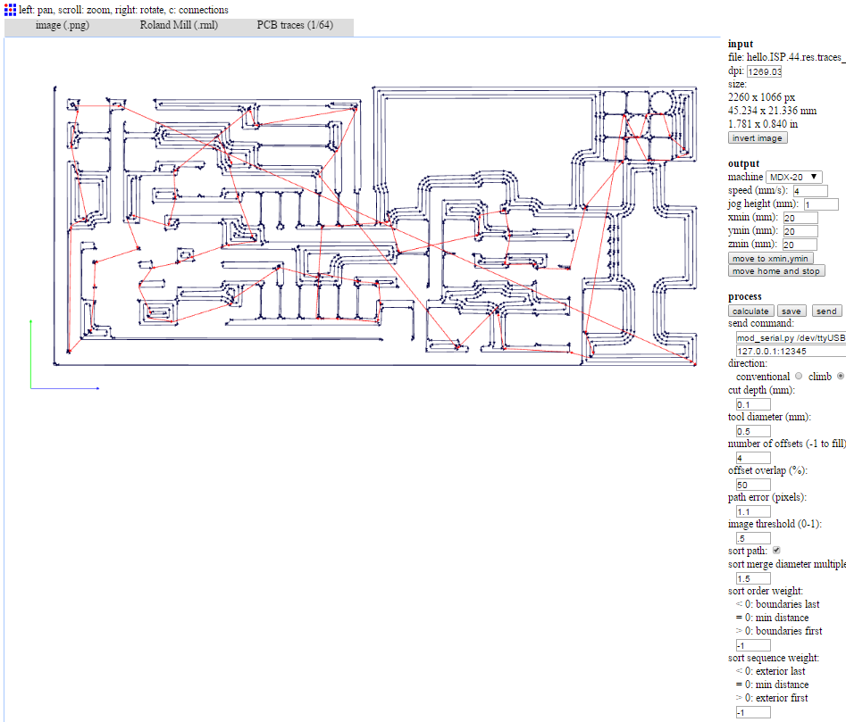Select conventional cut direction
Image resolution: width=846 pixels, height=722 pixels.
(x=799, y=376)
